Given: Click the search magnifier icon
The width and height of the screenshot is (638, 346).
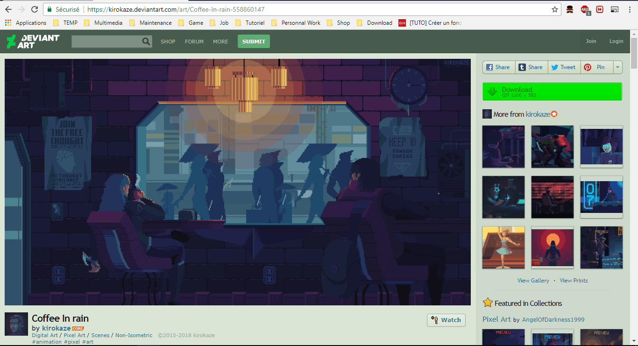Looking at the screenshot, I should point(146,42).
